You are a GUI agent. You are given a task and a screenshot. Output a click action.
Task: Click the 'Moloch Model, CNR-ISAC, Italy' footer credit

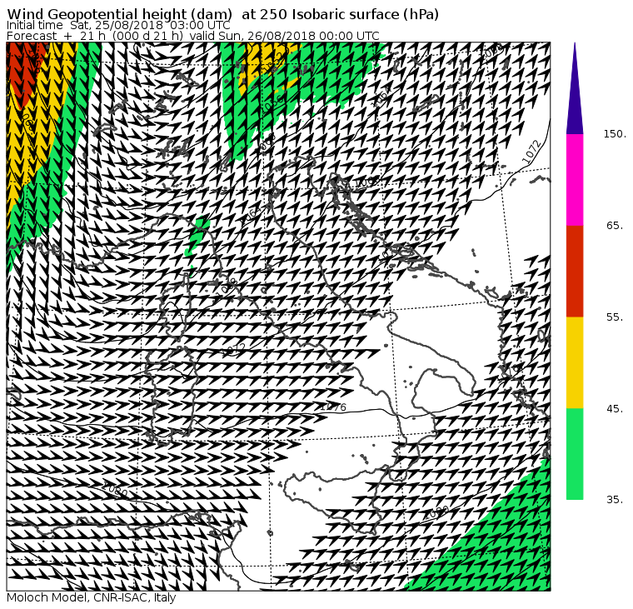click(92, 597)
